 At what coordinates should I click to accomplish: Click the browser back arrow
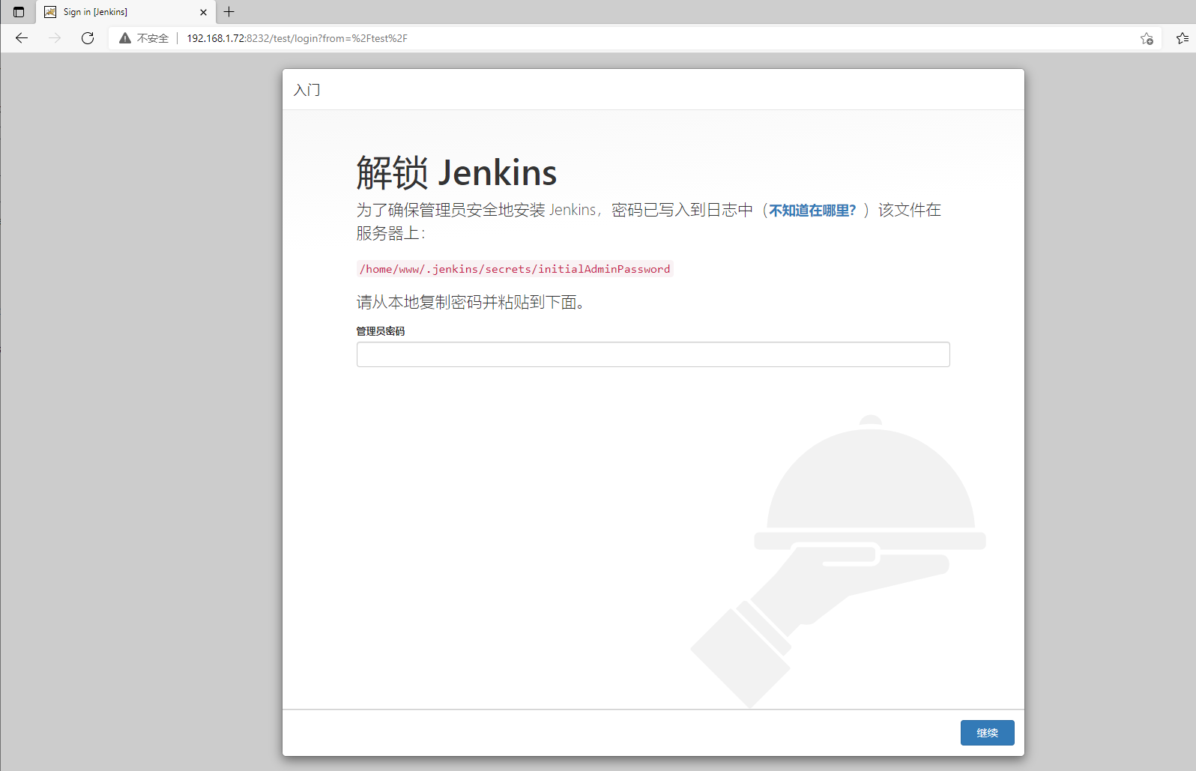coord(22,38)
